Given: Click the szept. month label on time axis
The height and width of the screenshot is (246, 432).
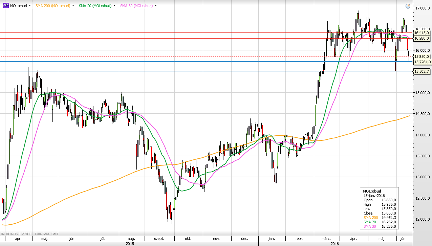Looking at the screenshot, I should [x=159, y=238].
